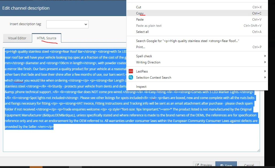275x168 pixels.
Task: Open Inspect from the context menu
Action: click(x=197, y=87)
